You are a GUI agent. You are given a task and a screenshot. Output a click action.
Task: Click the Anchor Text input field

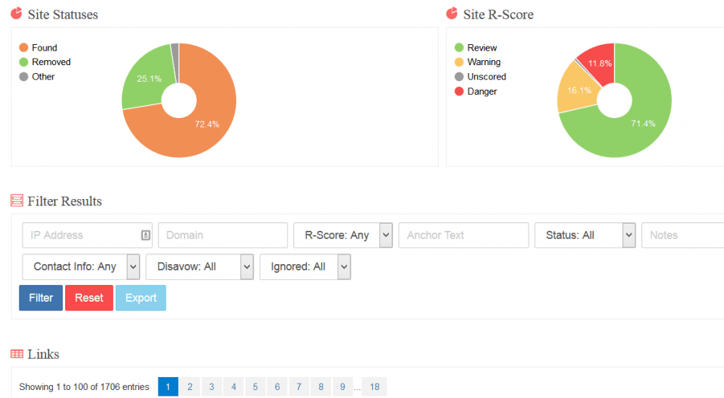463,235
